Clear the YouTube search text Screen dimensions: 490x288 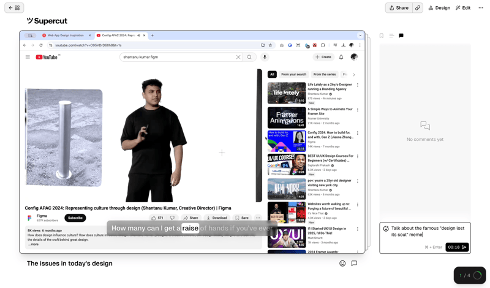(x=238, y=57)
